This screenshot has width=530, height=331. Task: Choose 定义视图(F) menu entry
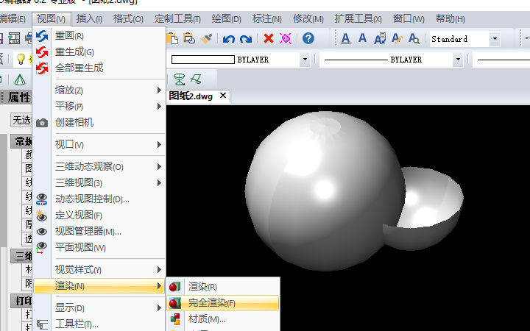pos(99,215)
